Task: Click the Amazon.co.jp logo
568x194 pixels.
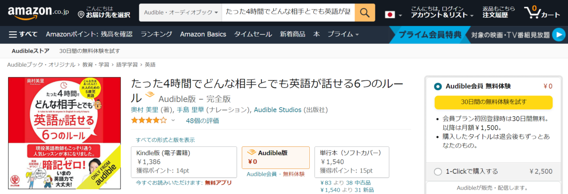Action: (36, 13)
